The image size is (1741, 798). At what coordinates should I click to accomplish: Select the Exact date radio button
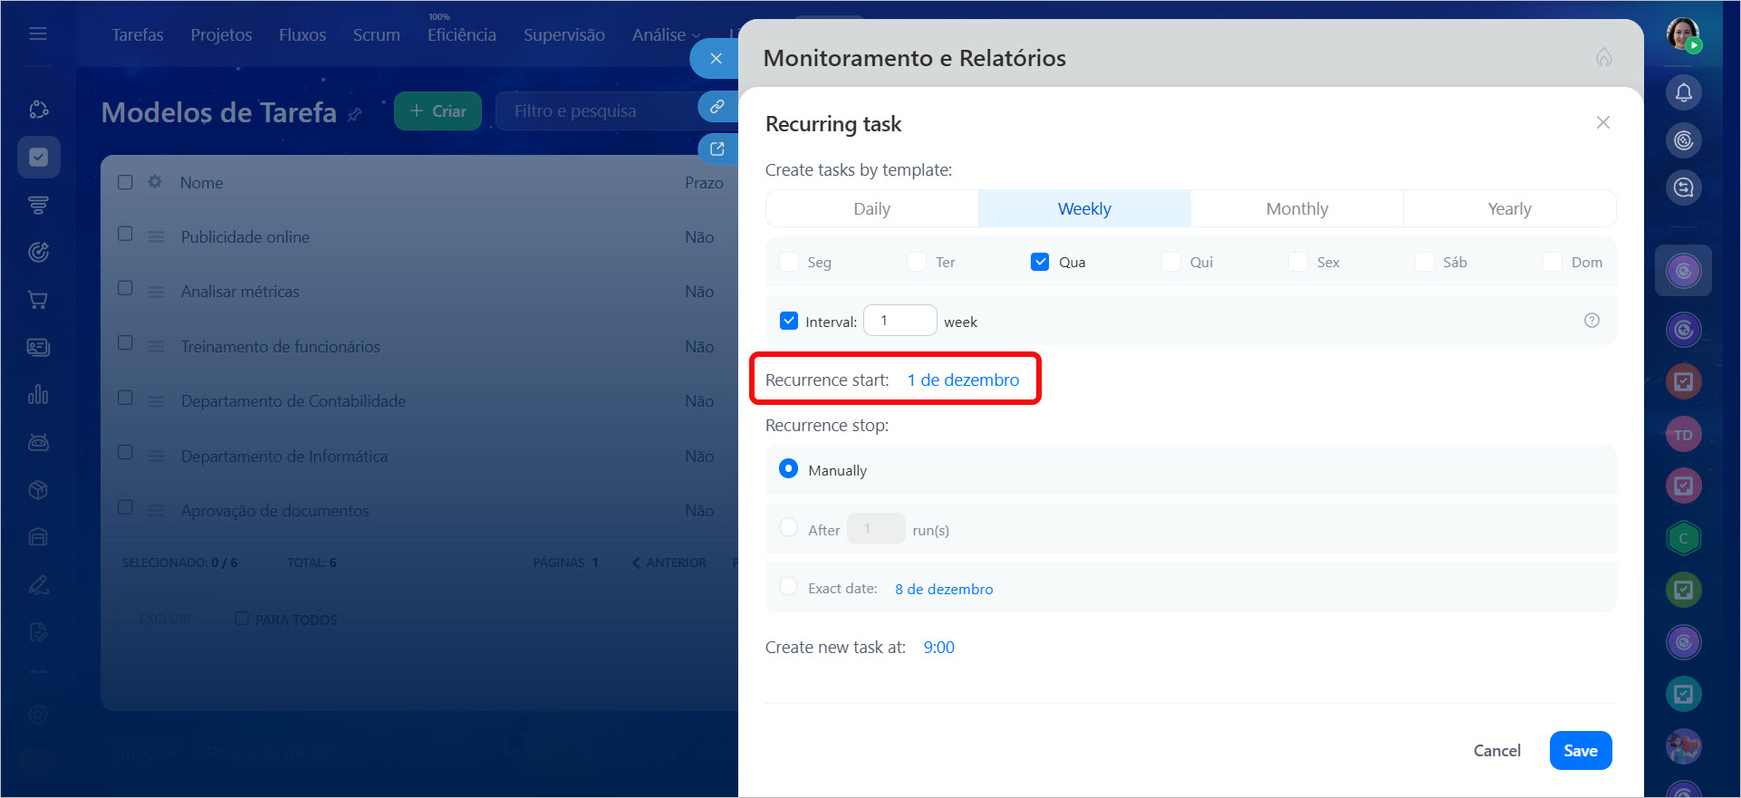tap(789, 587)
